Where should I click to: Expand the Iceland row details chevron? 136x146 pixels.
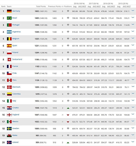pos(133,142)
